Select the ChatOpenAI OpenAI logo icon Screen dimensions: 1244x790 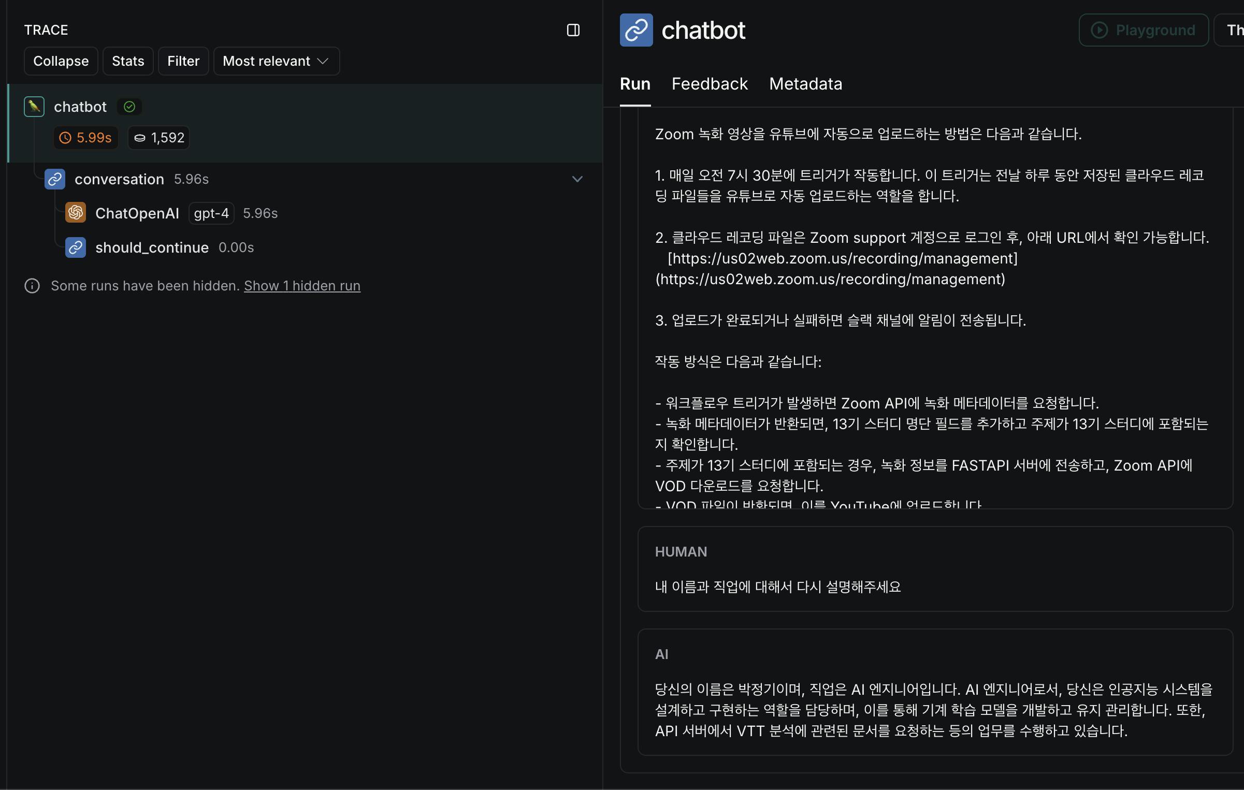point(76,213)
